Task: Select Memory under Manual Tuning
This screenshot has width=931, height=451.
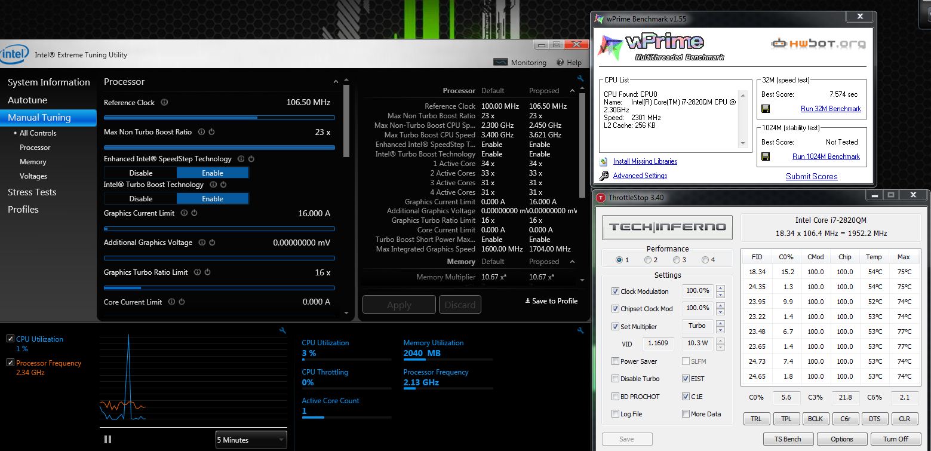Action: click(33, 162)
